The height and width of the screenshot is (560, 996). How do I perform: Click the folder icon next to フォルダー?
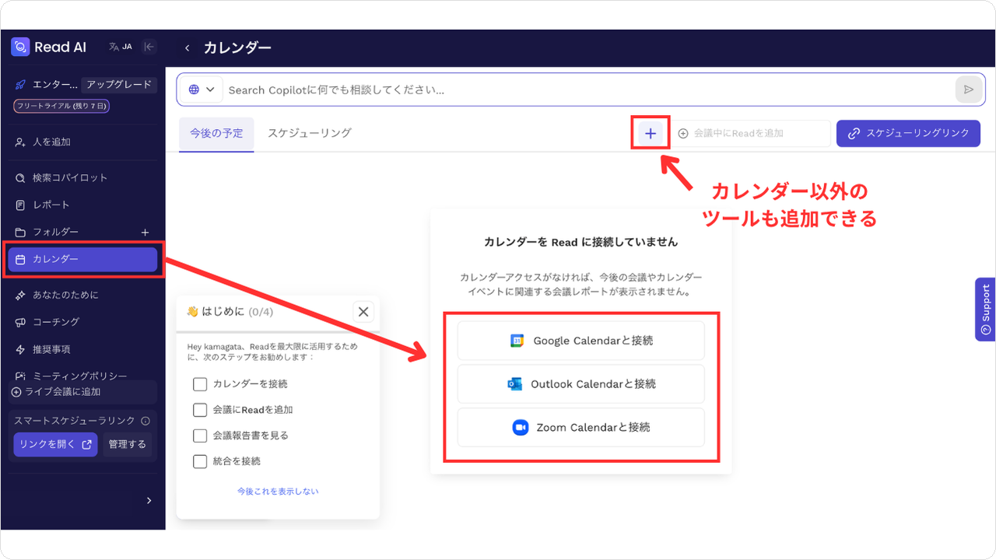pyautogui.click(x=21, y=232)
